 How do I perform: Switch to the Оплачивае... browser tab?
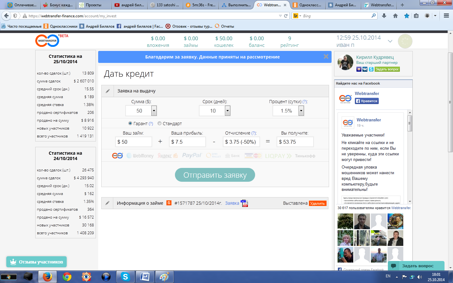coord(23,5)
